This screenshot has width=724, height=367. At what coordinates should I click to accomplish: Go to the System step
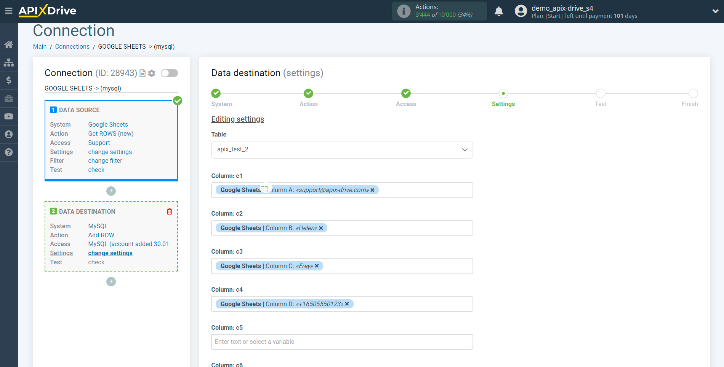216,93
